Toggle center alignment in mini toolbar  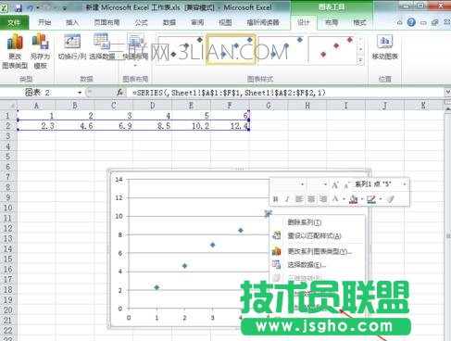[x=311, y=199]
